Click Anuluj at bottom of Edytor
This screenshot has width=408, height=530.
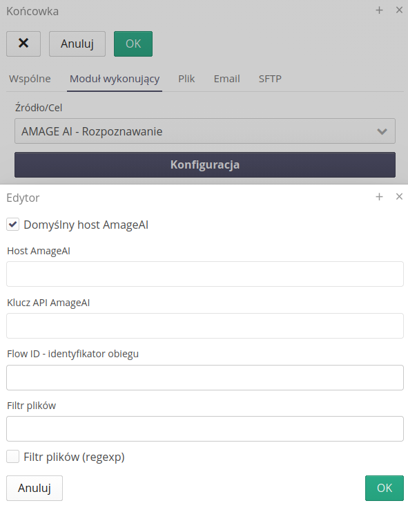35,488
